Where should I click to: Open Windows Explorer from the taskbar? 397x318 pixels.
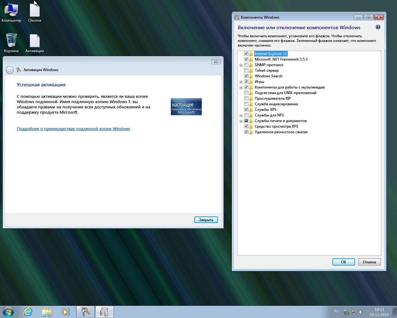[47, 311]
